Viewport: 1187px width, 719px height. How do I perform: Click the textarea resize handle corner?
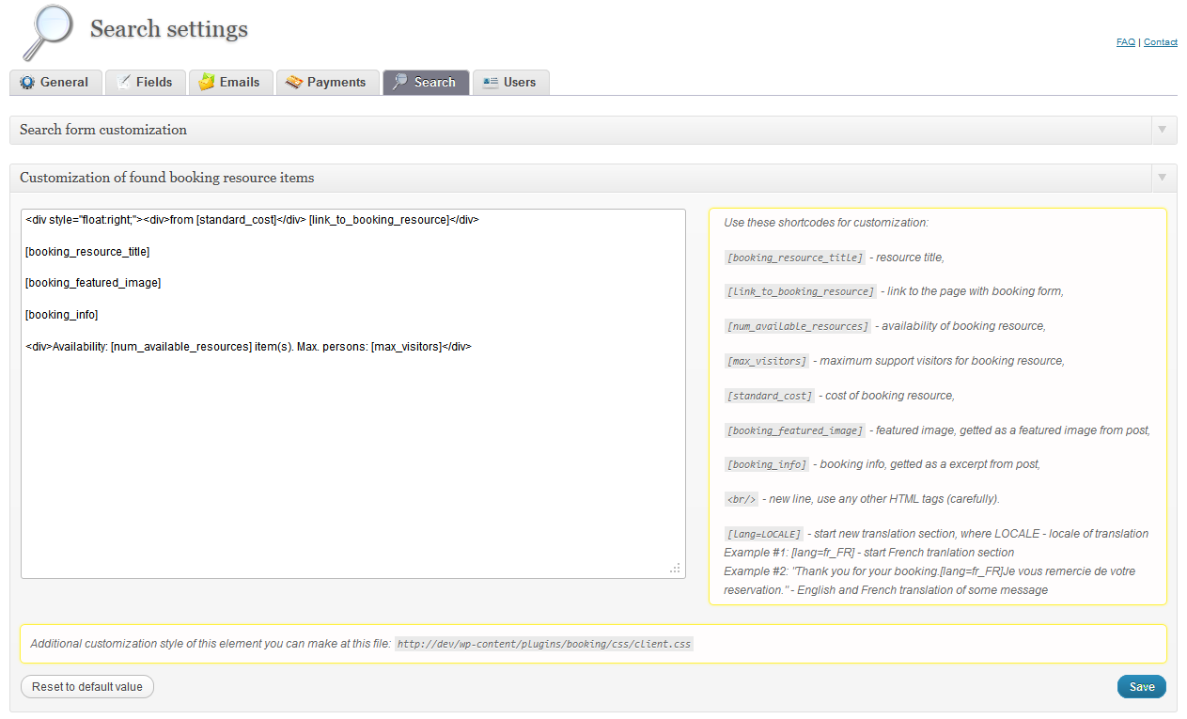point(675,569)
